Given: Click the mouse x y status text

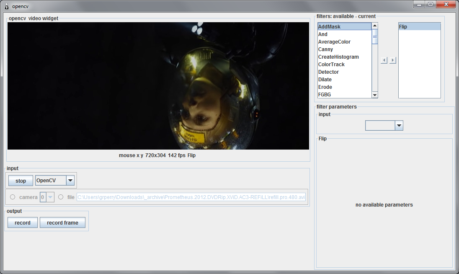Looking at the screenshot, I should [x=131, y=155].
